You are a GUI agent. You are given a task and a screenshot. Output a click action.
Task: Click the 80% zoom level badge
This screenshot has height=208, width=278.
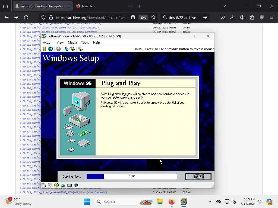[x=143, y=18]
